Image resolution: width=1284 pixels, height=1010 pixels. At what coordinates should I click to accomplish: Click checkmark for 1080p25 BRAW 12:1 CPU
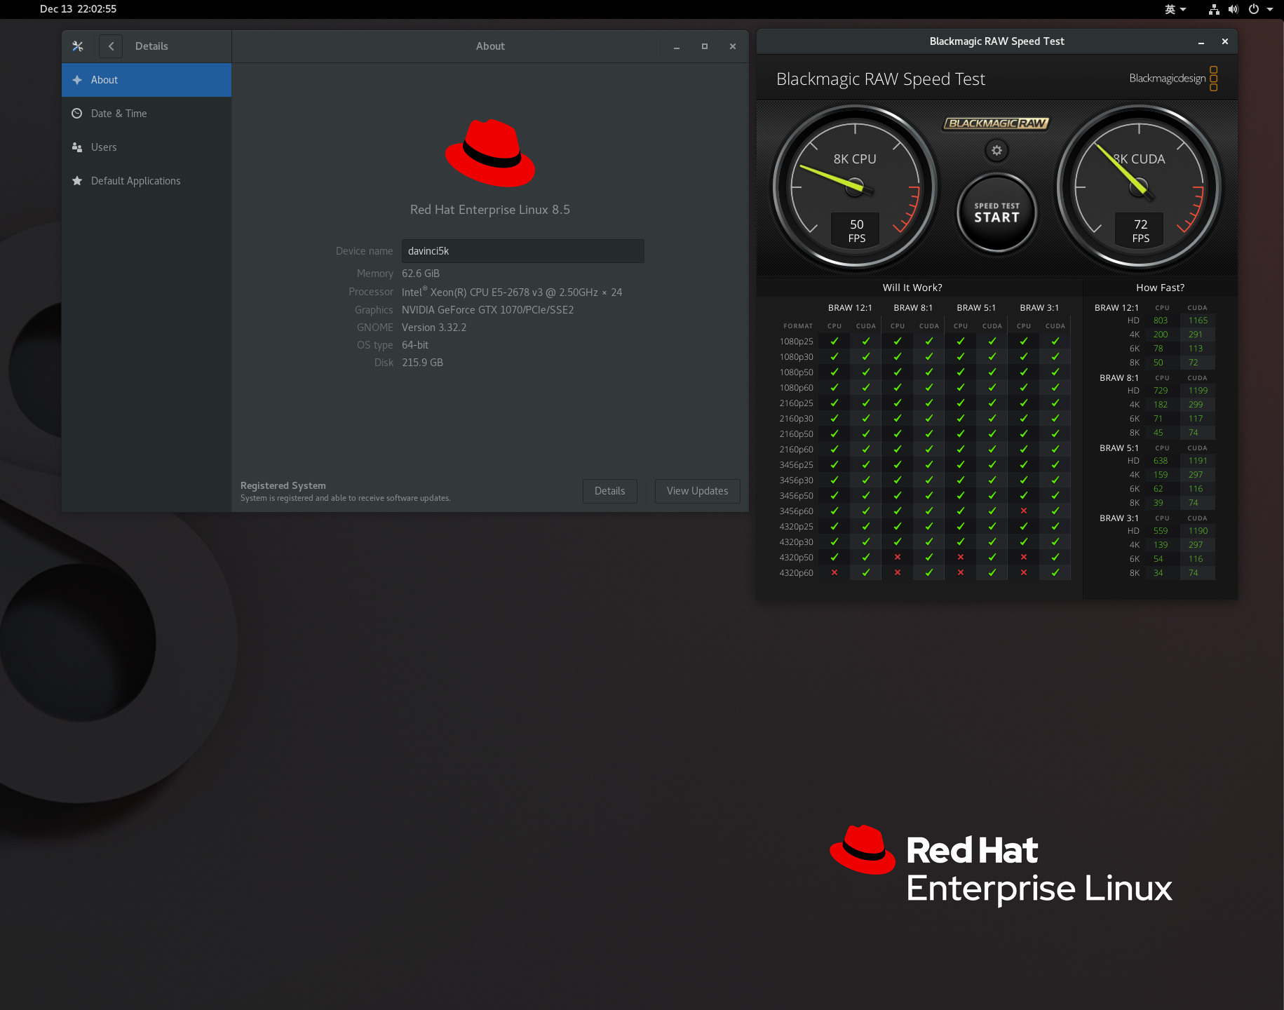(834, 342)
